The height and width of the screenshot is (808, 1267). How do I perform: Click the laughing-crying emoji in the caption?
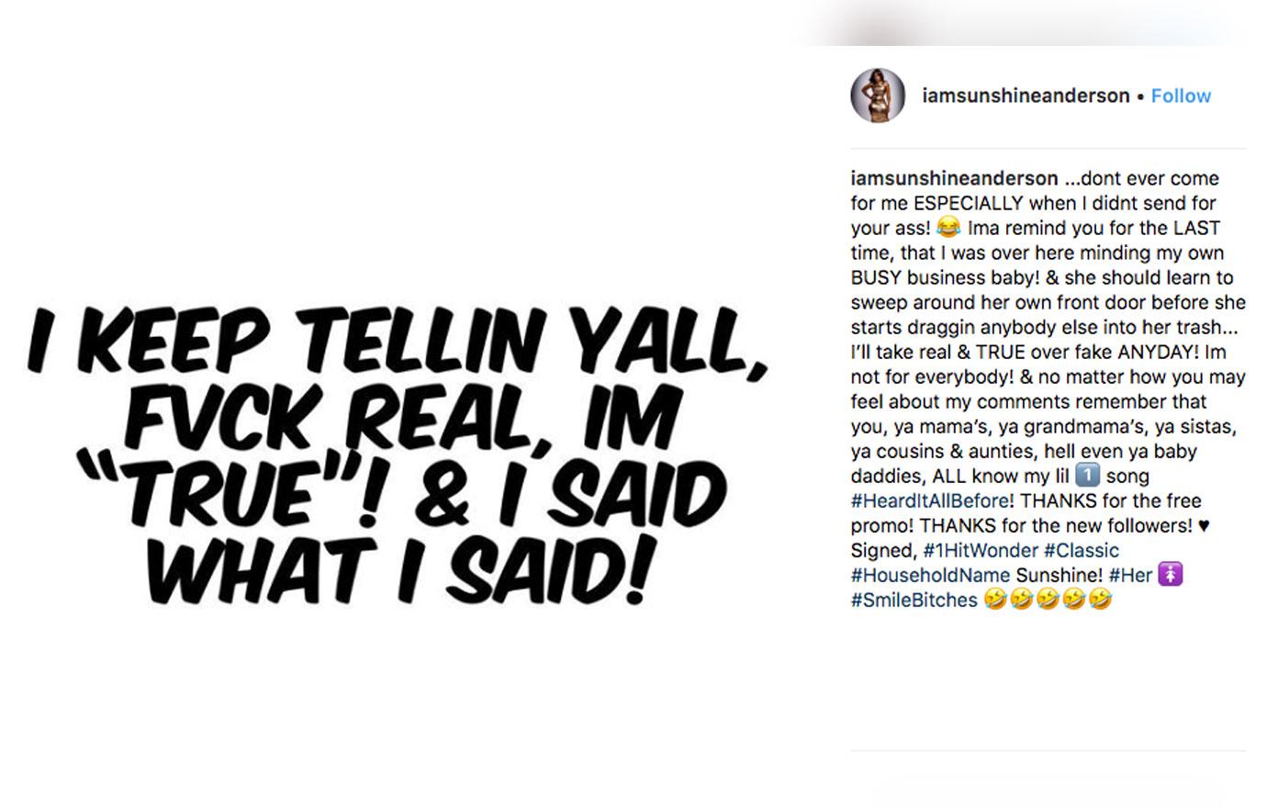pos(948,228)
